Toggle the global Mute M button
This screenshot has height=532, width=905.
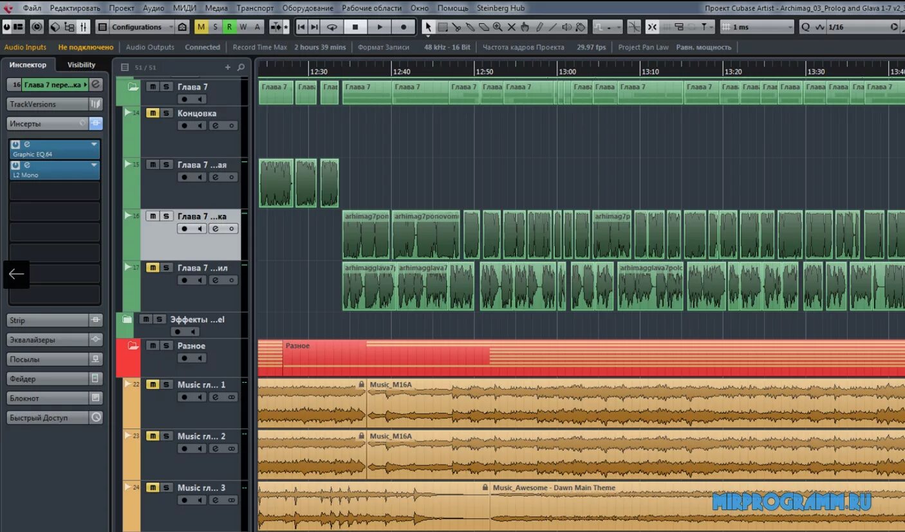click(x=201, y=27)
